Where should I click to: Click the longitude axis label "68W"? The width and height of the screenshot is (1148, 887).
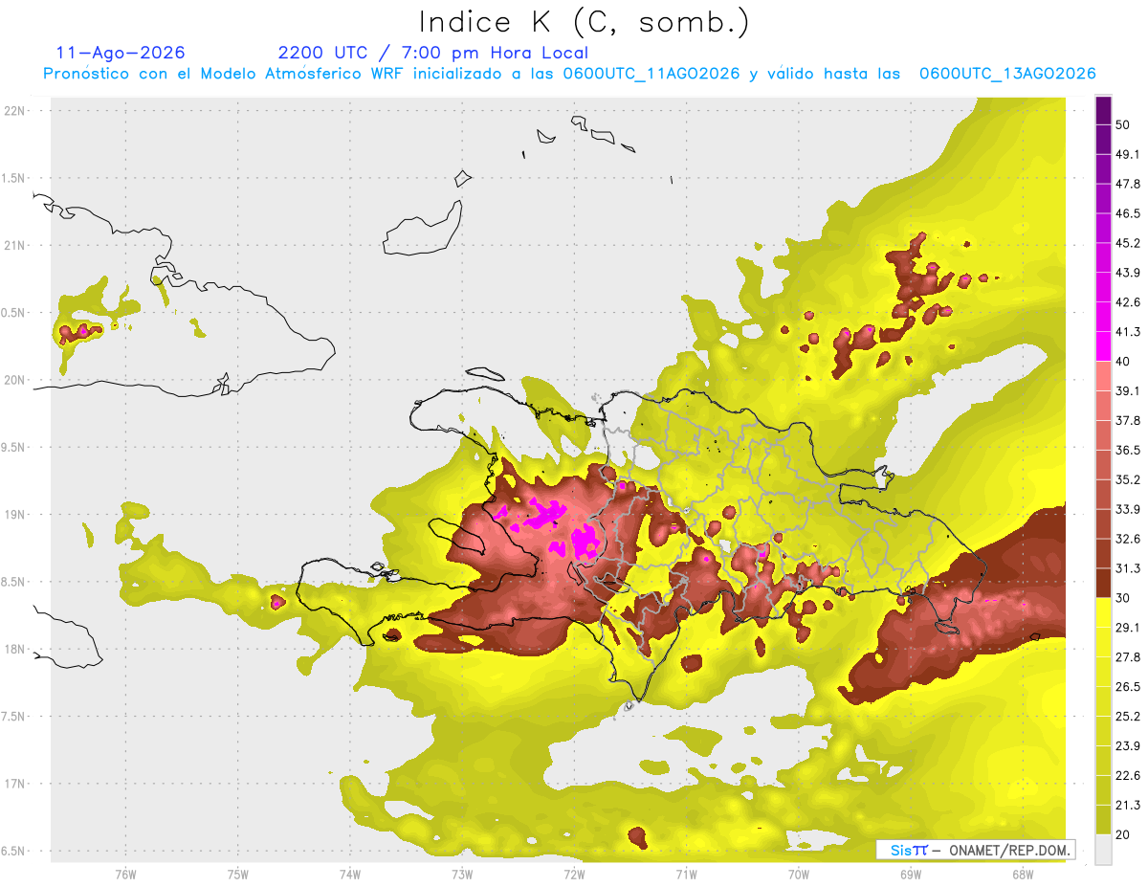1022,875
